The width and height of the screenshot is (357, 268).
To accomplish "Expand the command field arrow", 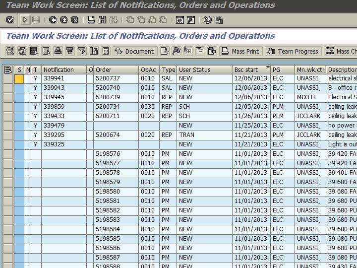I will (25, 20).
